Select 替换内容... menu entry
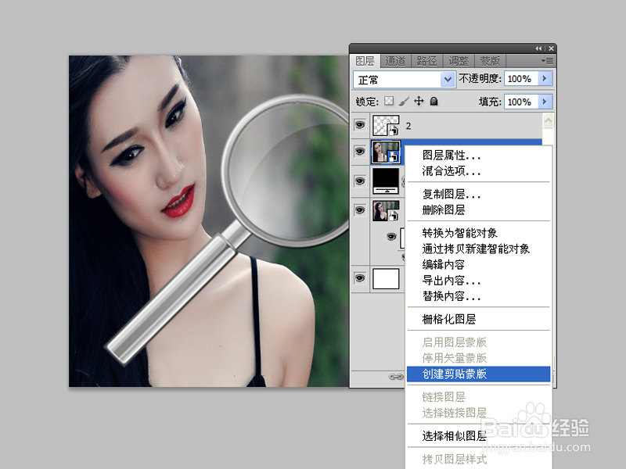This screenshot has width=626, height=469. click(478, 296)
